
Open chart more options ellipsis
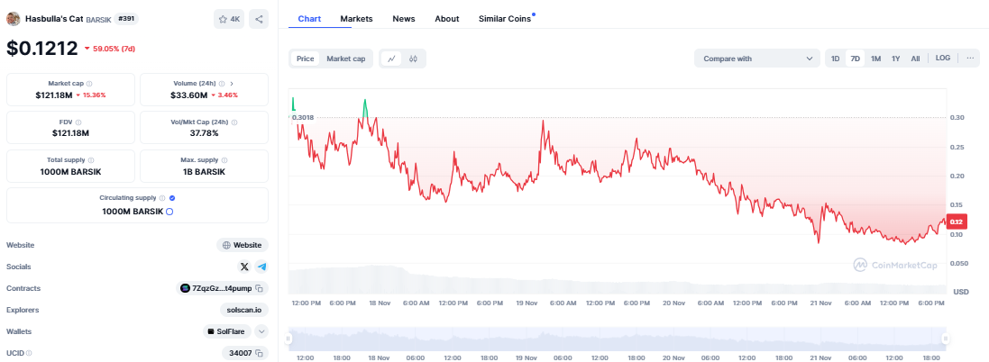coord(969,58)
